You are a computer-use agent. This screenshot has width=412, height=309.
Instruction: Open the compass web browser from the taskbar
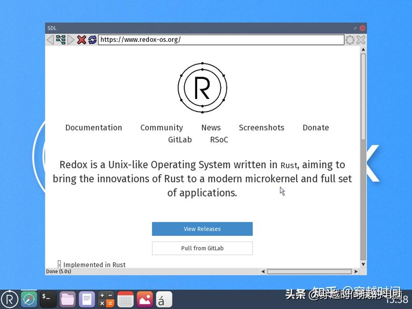pyautogui.click(x=29, y=299)
